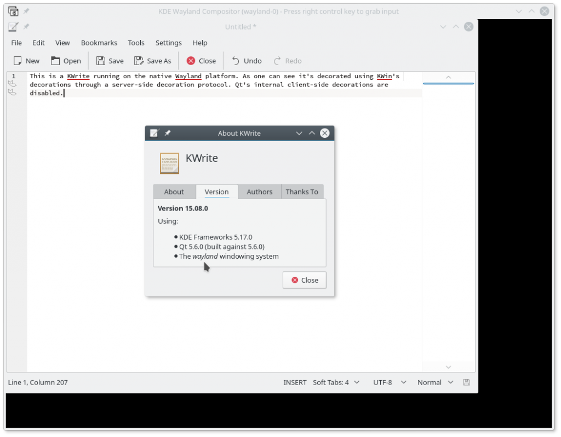Toggle insert mode via the INSERT status indicator
The height and width of the screenshot is (437, 561).
(295, 382)
